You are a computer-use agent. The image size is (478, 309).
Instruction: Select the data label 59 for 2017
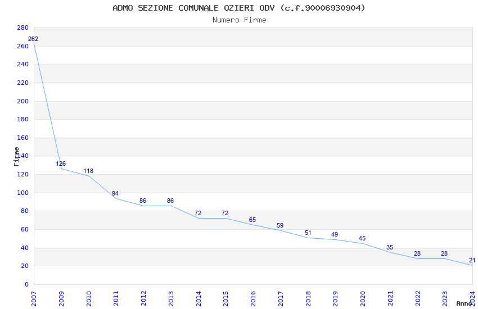pyautogui.click(x=280, y=226)
